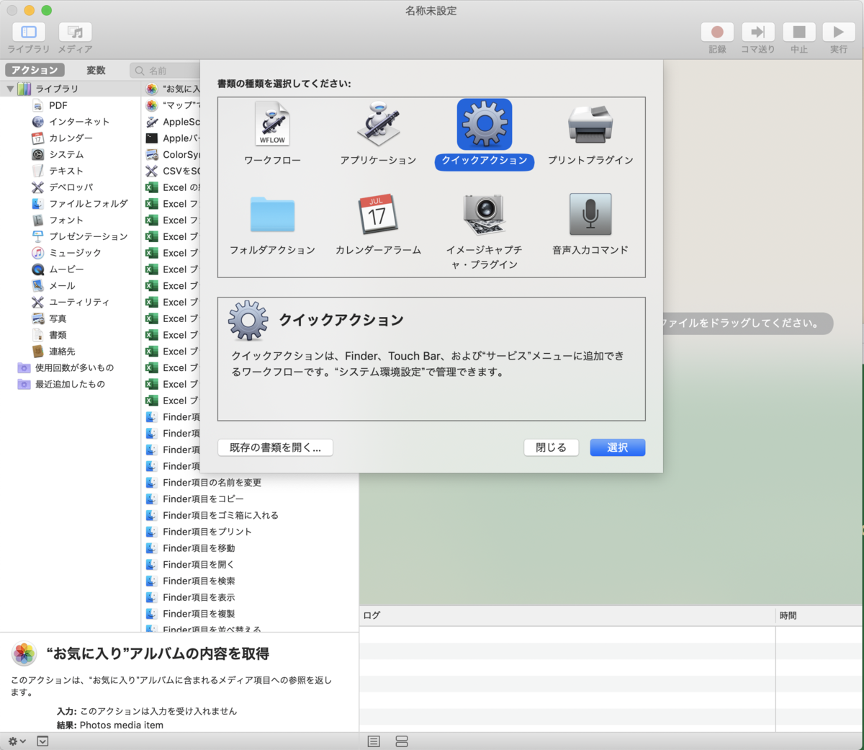Select the アクション tab
This screenshot has height=750, width=864.
pyautogui.click(x=35, y=70)
